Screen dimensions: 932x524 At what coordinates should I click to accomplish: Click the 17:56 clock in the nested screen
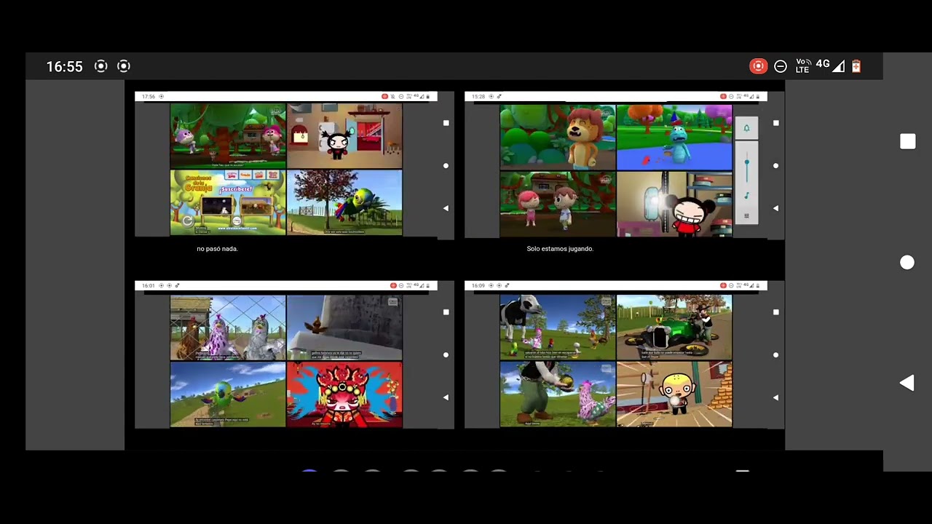149,96
